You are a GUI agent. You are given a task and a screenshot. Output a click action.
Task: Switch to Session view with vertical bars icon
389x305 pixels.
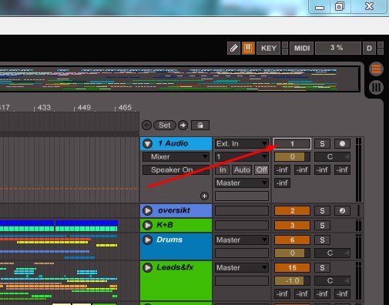pyautogui.click(x=376, y=88)
